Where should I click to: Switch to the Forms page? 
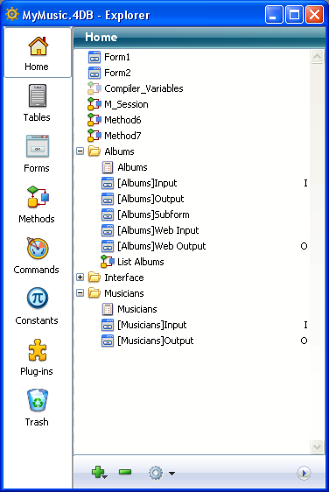pyautogui.click(x=37, y=154)
